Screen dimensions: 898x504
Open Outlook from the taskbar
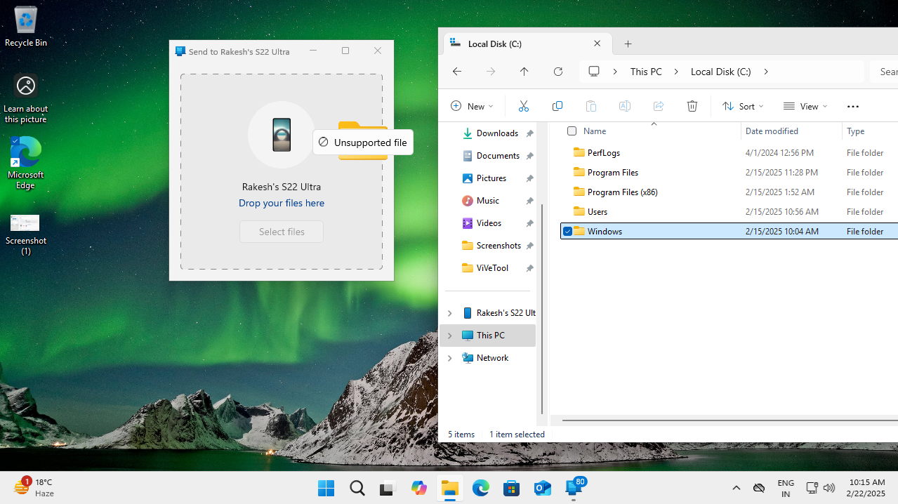pyautogui.click(x=542, y=488)
